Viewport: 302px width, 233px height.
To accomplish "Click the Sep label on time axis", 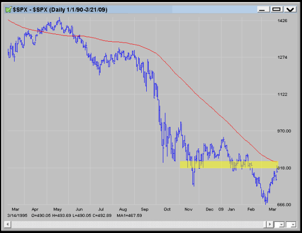I will click(144, 209).
